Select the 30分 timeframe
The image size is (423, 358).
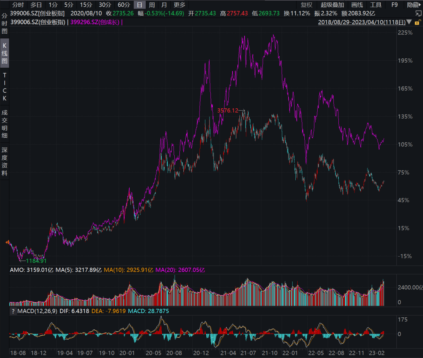105,5
